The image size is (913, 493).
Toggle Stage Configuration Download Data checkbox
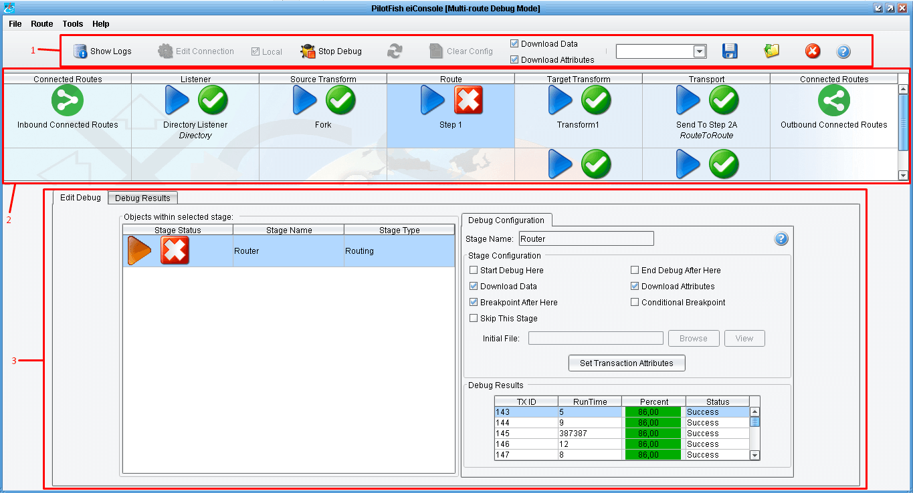(474, 287)
